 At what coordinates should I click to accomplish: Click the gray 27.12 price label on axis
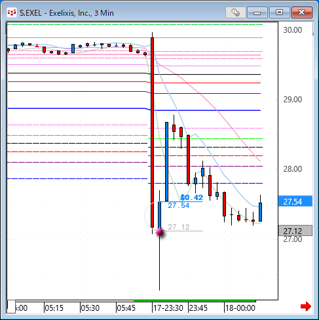[x=295, y=231]
